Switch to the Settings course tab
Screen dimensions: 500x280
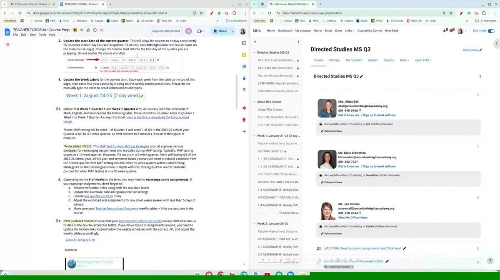(335, 60)
